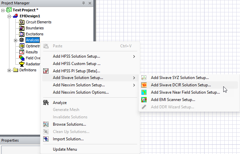Screen dimensions: 240x154
Task: Select Circuit Elements tree item
Action: pos(38,22)
